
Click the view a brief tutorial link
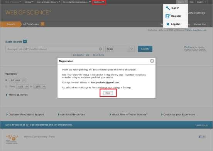pos(196,30)
